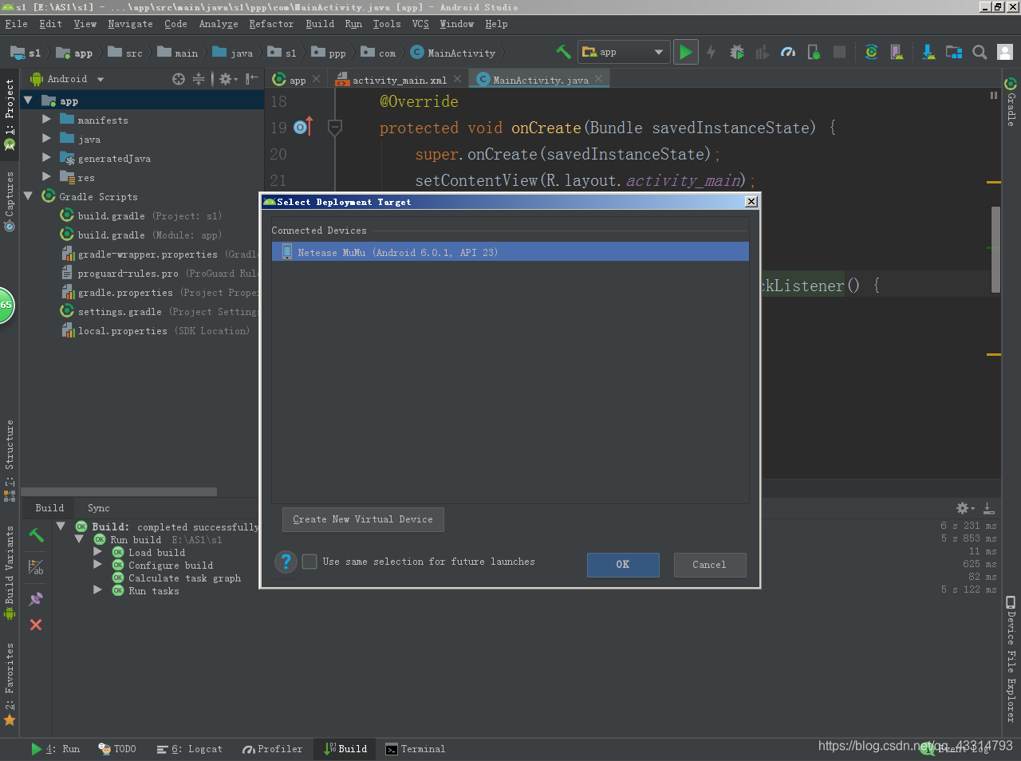Open the Tools menu
This screenshot has height=761, width=1021.
pyautogui.click(x=387, y=24)
